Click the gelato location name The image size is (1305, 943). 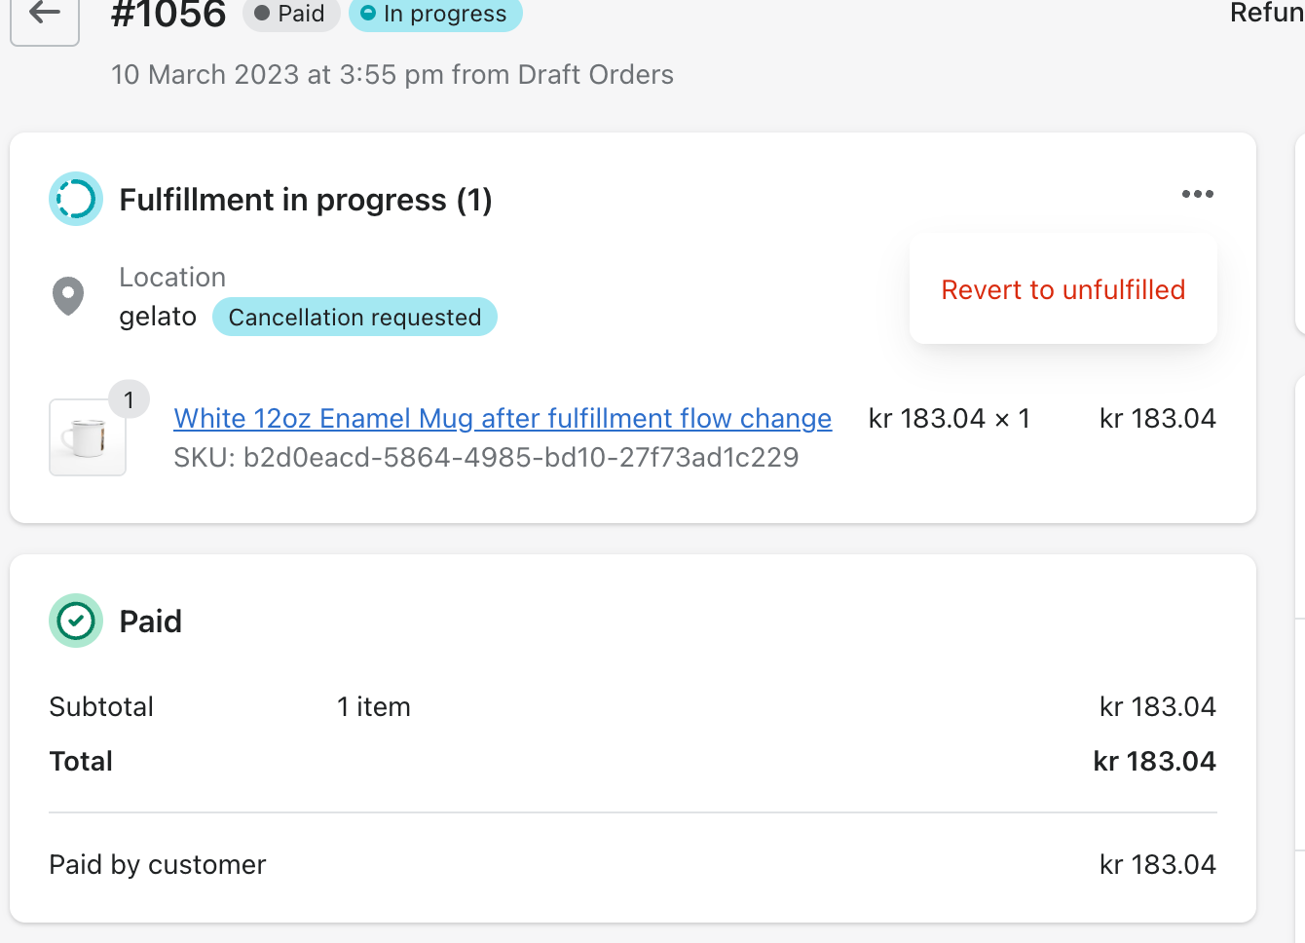point(158,317)
